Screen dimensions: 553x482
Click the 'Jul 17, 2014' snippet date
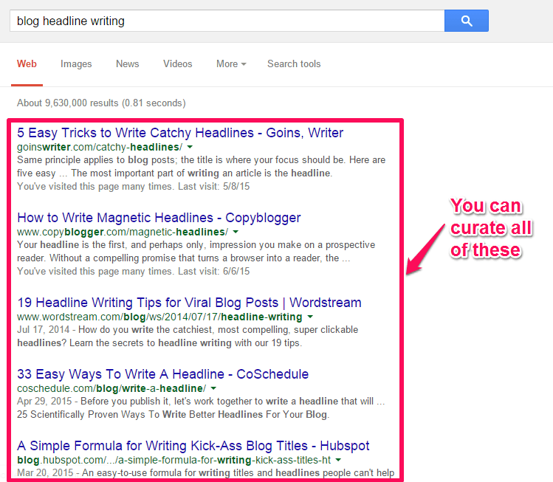[x=44, y=330]
